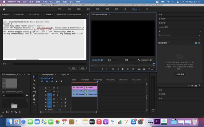204x127 pixels.
Task: Toggle visibility eye of middle video track
Action: tap(57, 92)
